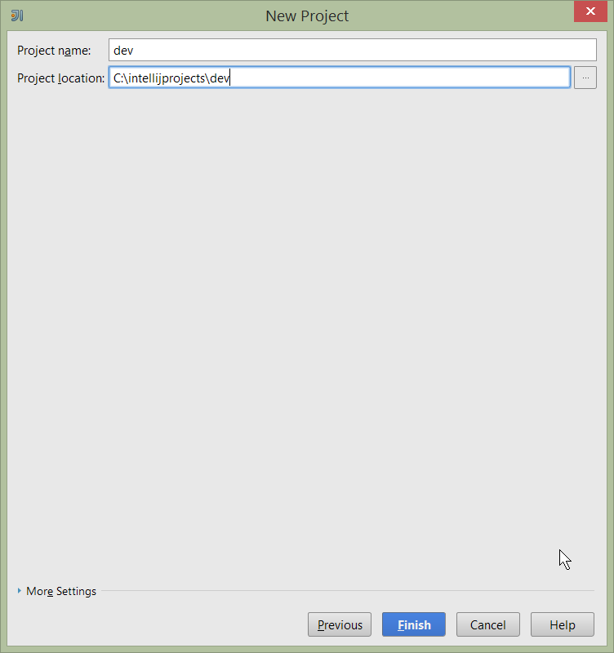
Task: Click the New Project title text
Action: coord(307,16)
